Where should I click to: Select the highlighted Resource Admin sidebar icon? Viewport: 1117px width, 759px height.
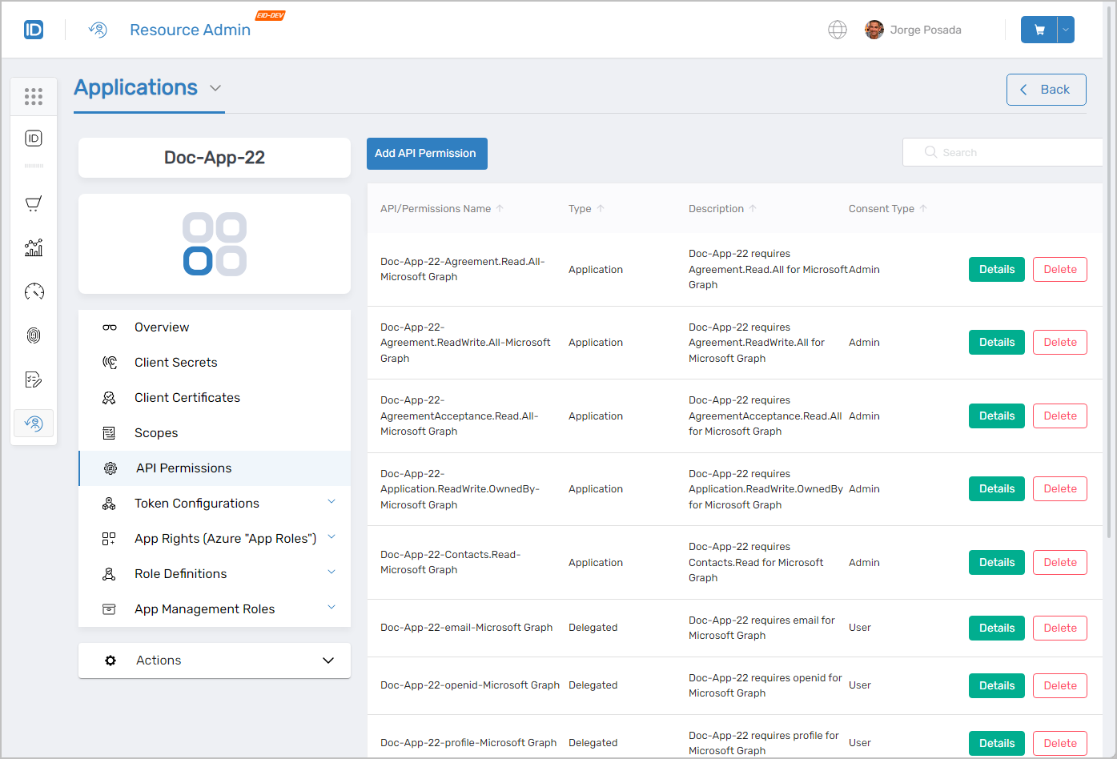[33, 423]
